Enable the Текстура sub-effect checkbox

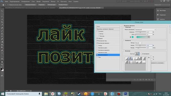point(99,36)
